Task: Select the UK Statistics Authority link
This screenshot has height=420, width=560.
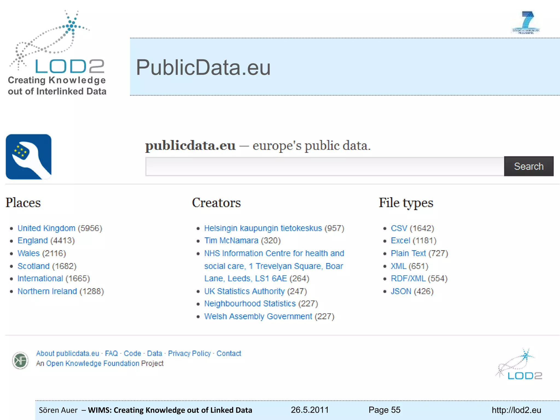Action: (244, 291)
